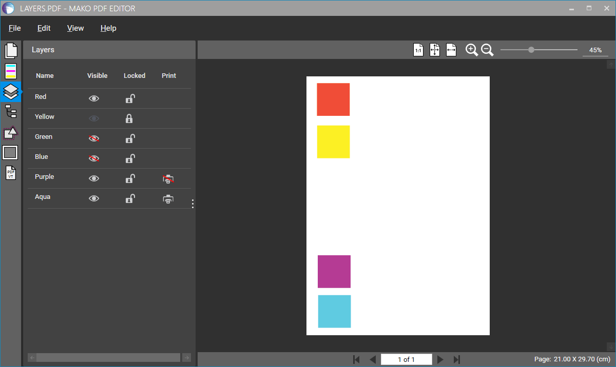The image size is (616, 367).
Task: Hide the Red layer
Action: pos(94,98)
